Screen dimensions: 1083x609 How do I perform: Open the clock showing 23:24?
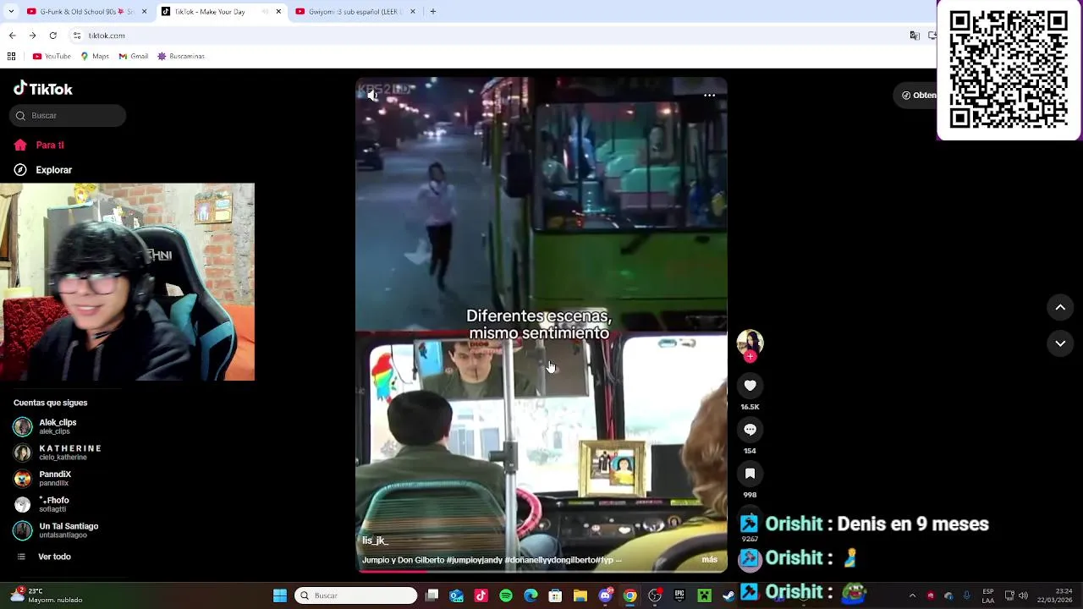click(x=1056, y=595)
